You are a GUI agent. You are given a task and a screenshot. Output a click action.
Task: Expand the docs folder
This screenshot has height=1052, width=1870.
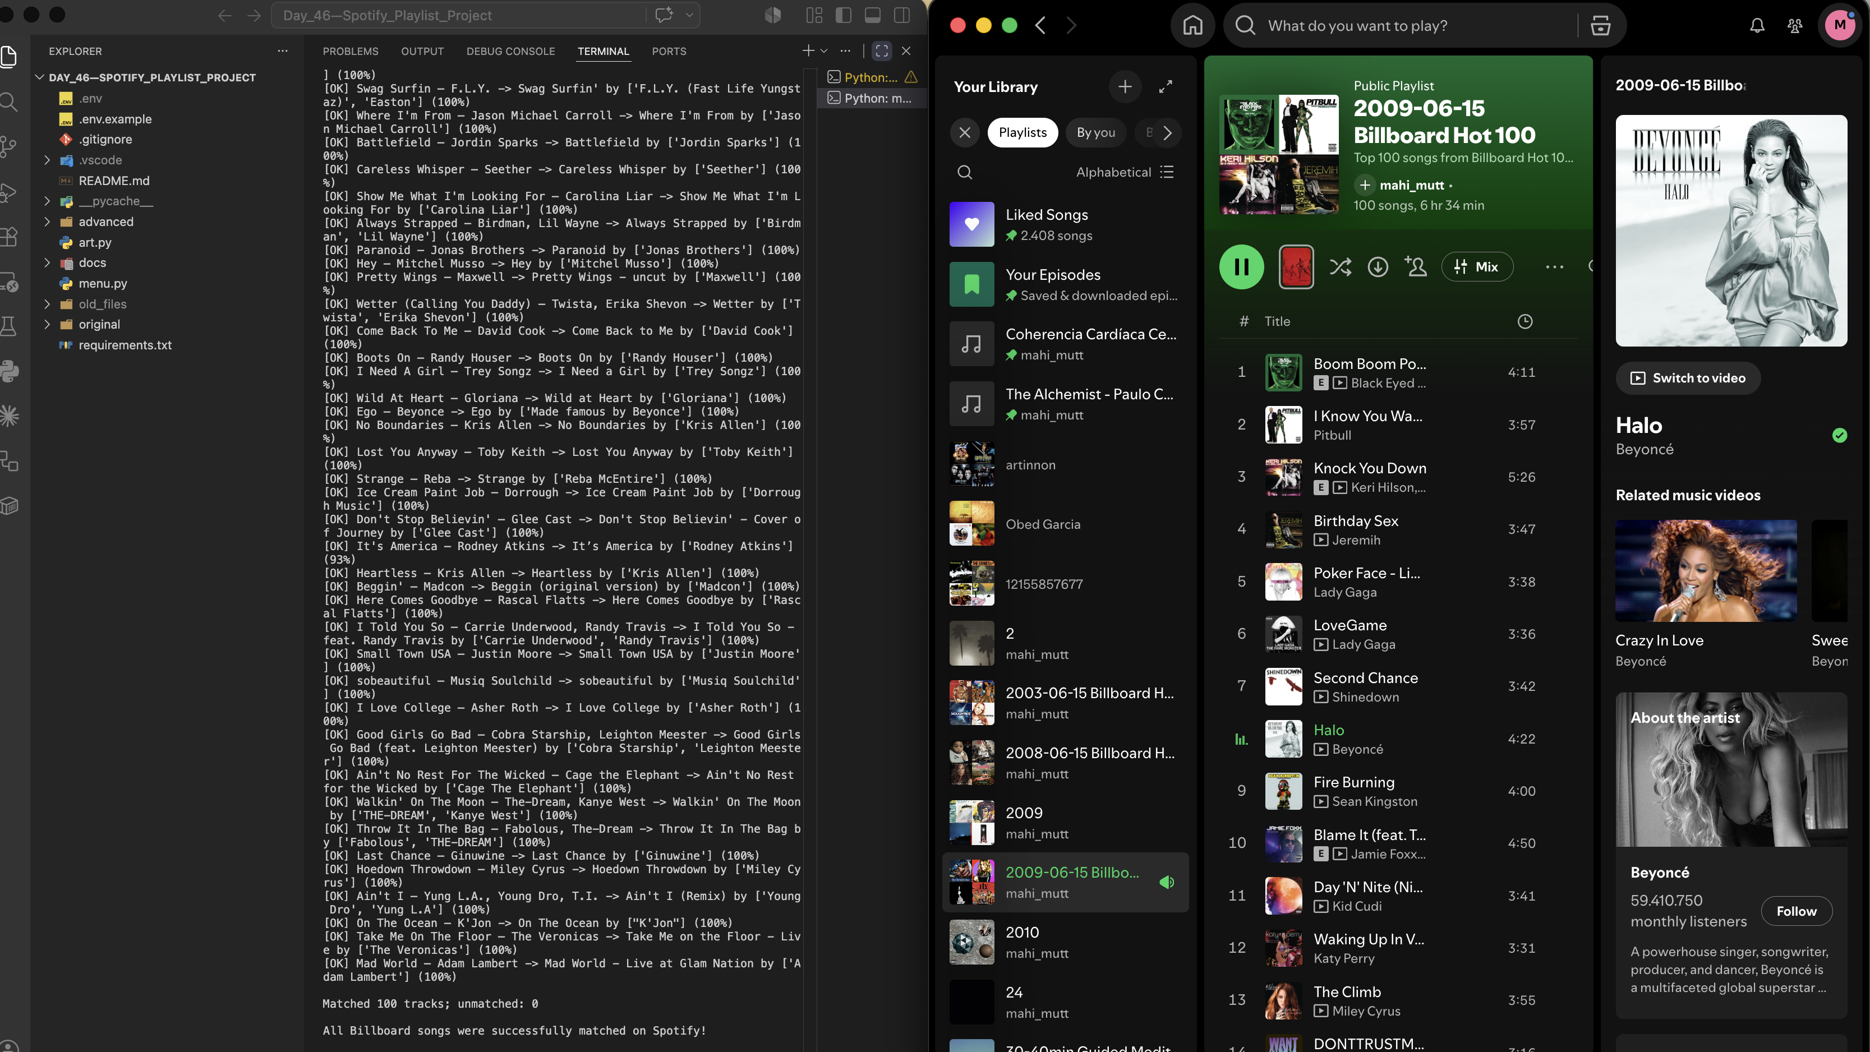(47, 263)
